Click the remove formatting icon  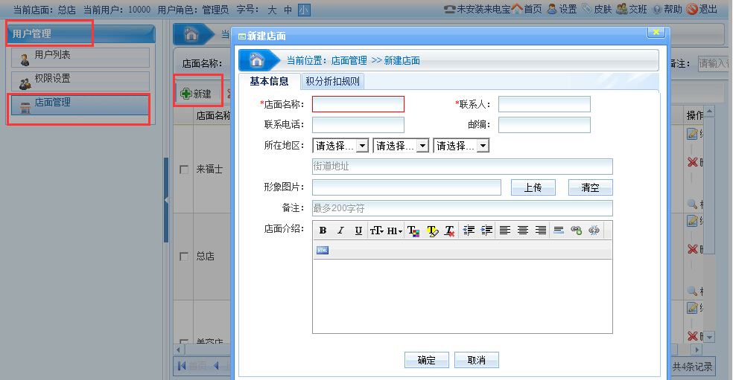449,230
